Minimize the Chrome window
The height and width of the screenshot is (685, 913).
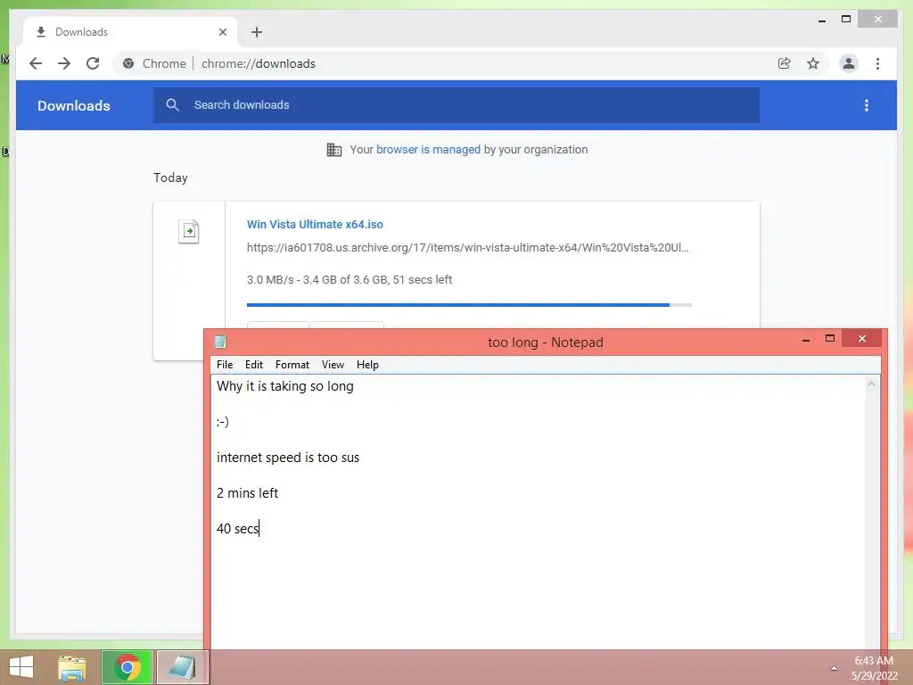coord(822,21)
